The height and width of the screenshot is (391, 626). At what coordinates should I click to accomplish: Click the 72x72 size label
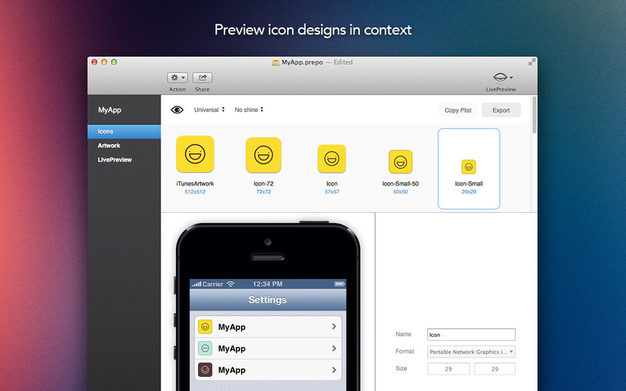click(264, 192)
